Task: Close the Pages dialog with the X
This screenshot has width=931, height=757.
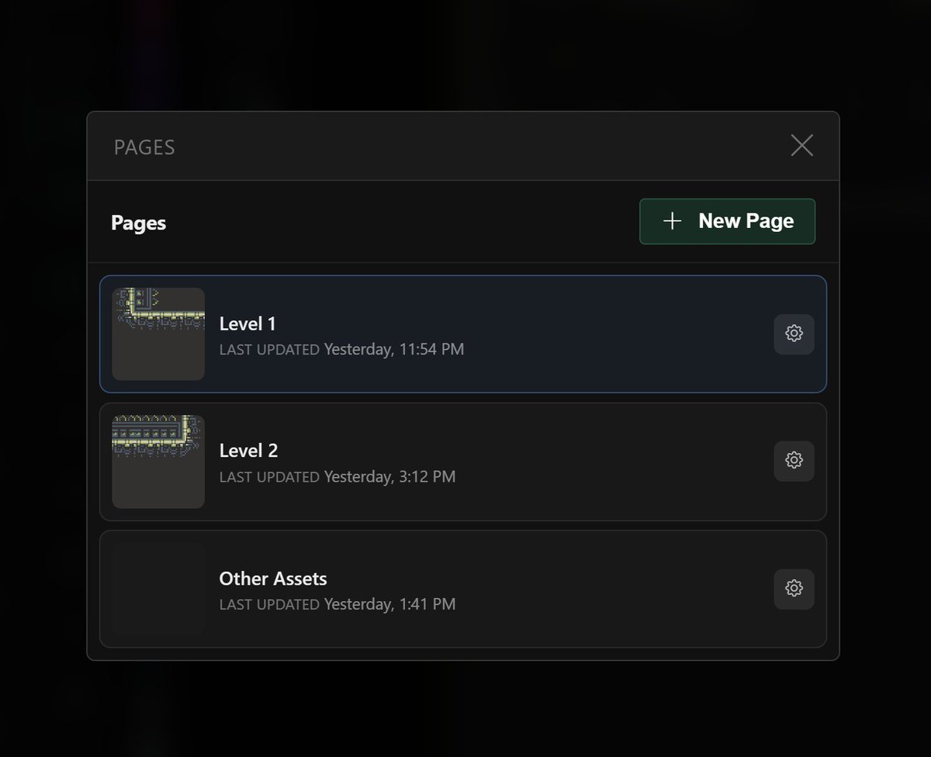Action: click(801, 145)
